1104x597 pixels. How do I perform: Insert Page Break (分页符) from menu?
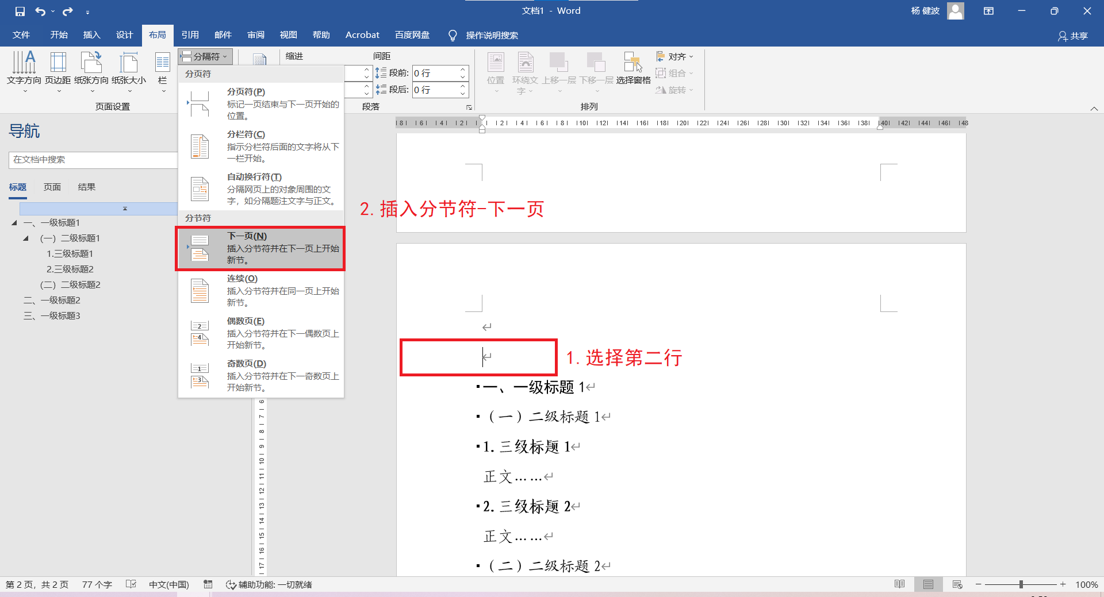[x=261, y=103]
